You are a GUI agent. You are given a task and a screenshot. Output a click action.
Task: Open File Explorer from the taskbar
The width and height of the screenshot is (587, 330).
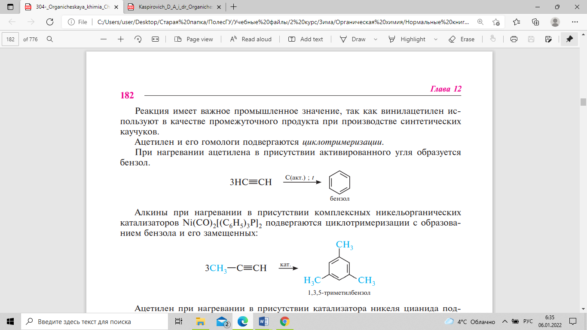coord(200,321)
